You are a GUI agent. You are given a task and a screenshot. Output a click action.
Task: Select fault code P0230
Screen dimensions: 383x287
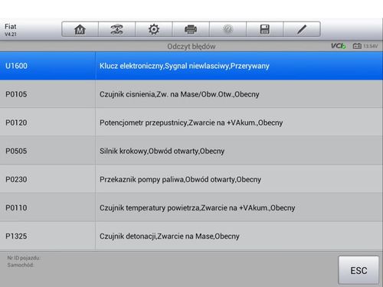click(16, 179)
